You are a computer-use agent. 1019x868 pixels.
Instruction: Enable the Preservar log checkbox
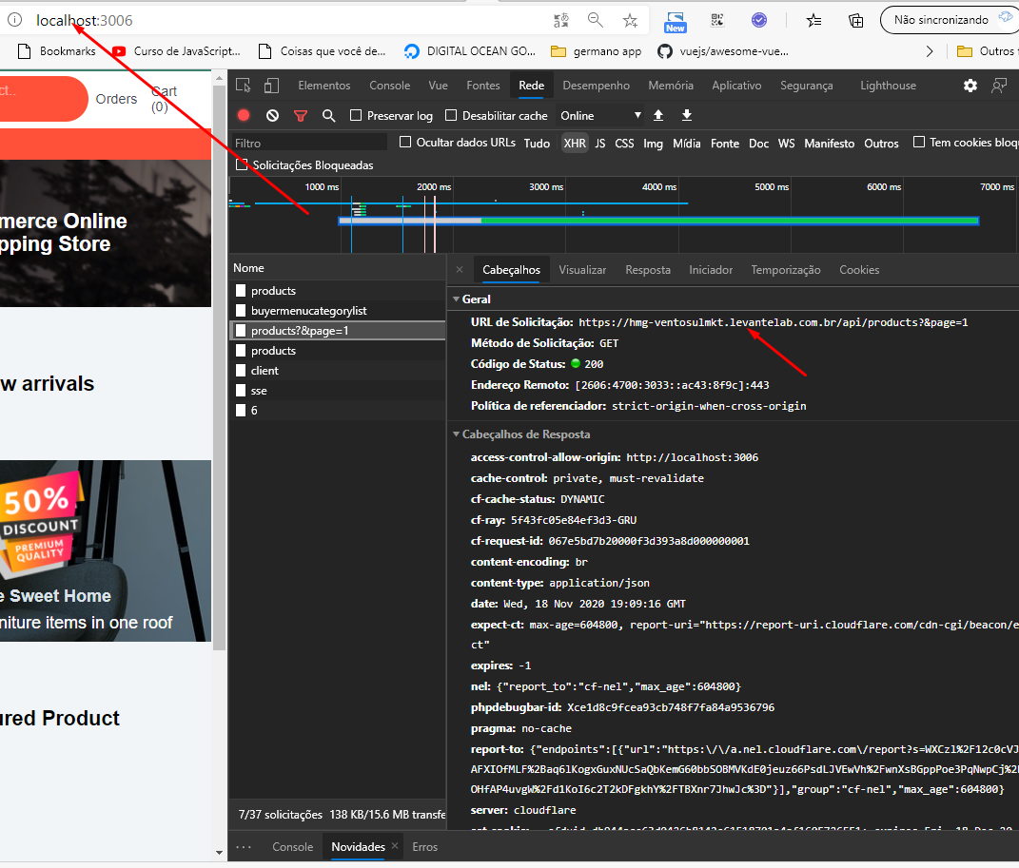(356, 114)
